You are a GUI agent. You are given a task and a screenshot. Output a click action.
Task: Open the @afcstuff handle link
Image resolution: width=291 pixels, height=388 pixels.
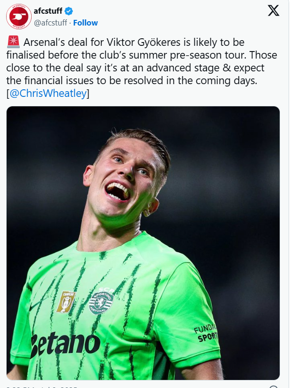50,23
